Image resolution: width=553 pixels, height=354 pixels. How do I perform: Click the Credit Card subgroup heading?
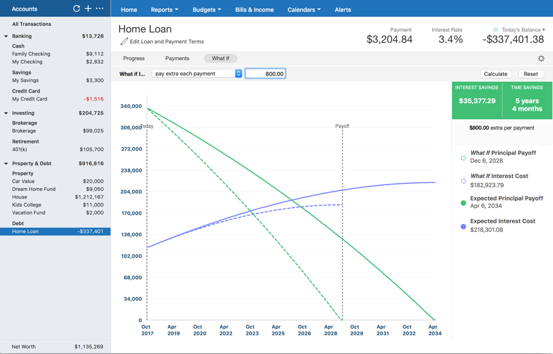pyautogui.click(x=26, y=91)
